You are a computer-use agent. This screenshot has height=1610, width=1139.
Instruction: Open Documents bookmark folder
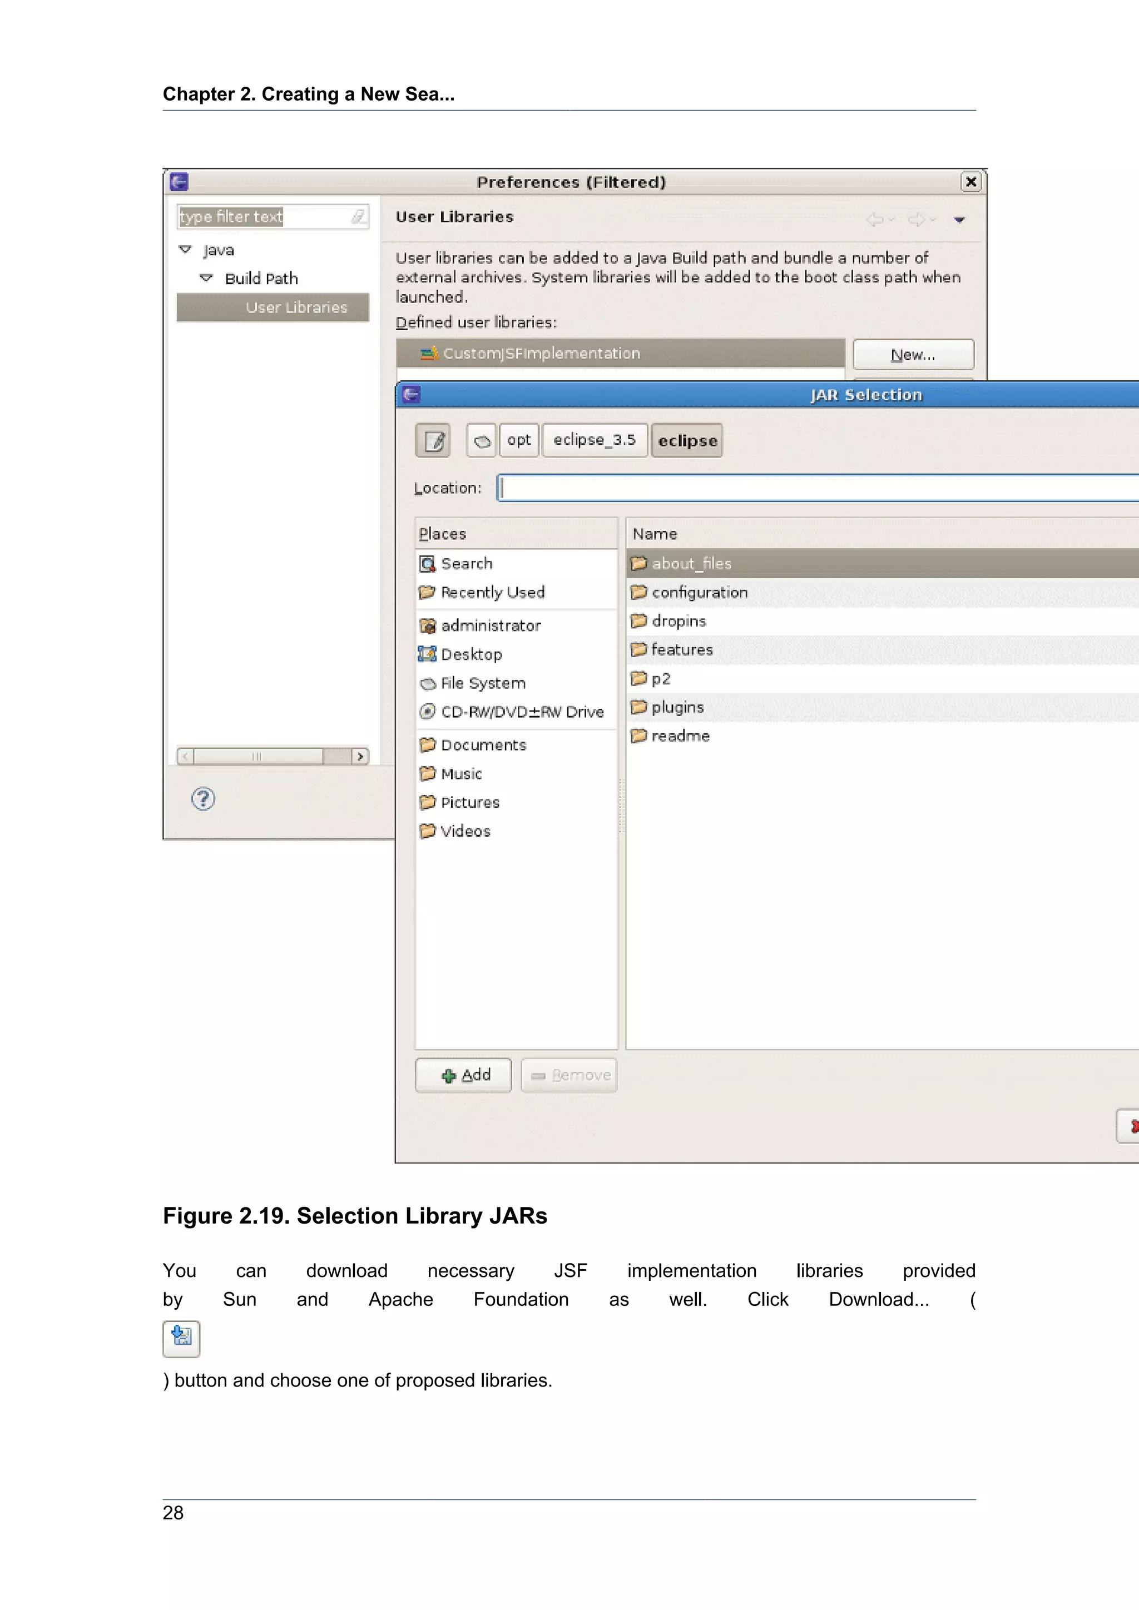[x=516, y=745]
